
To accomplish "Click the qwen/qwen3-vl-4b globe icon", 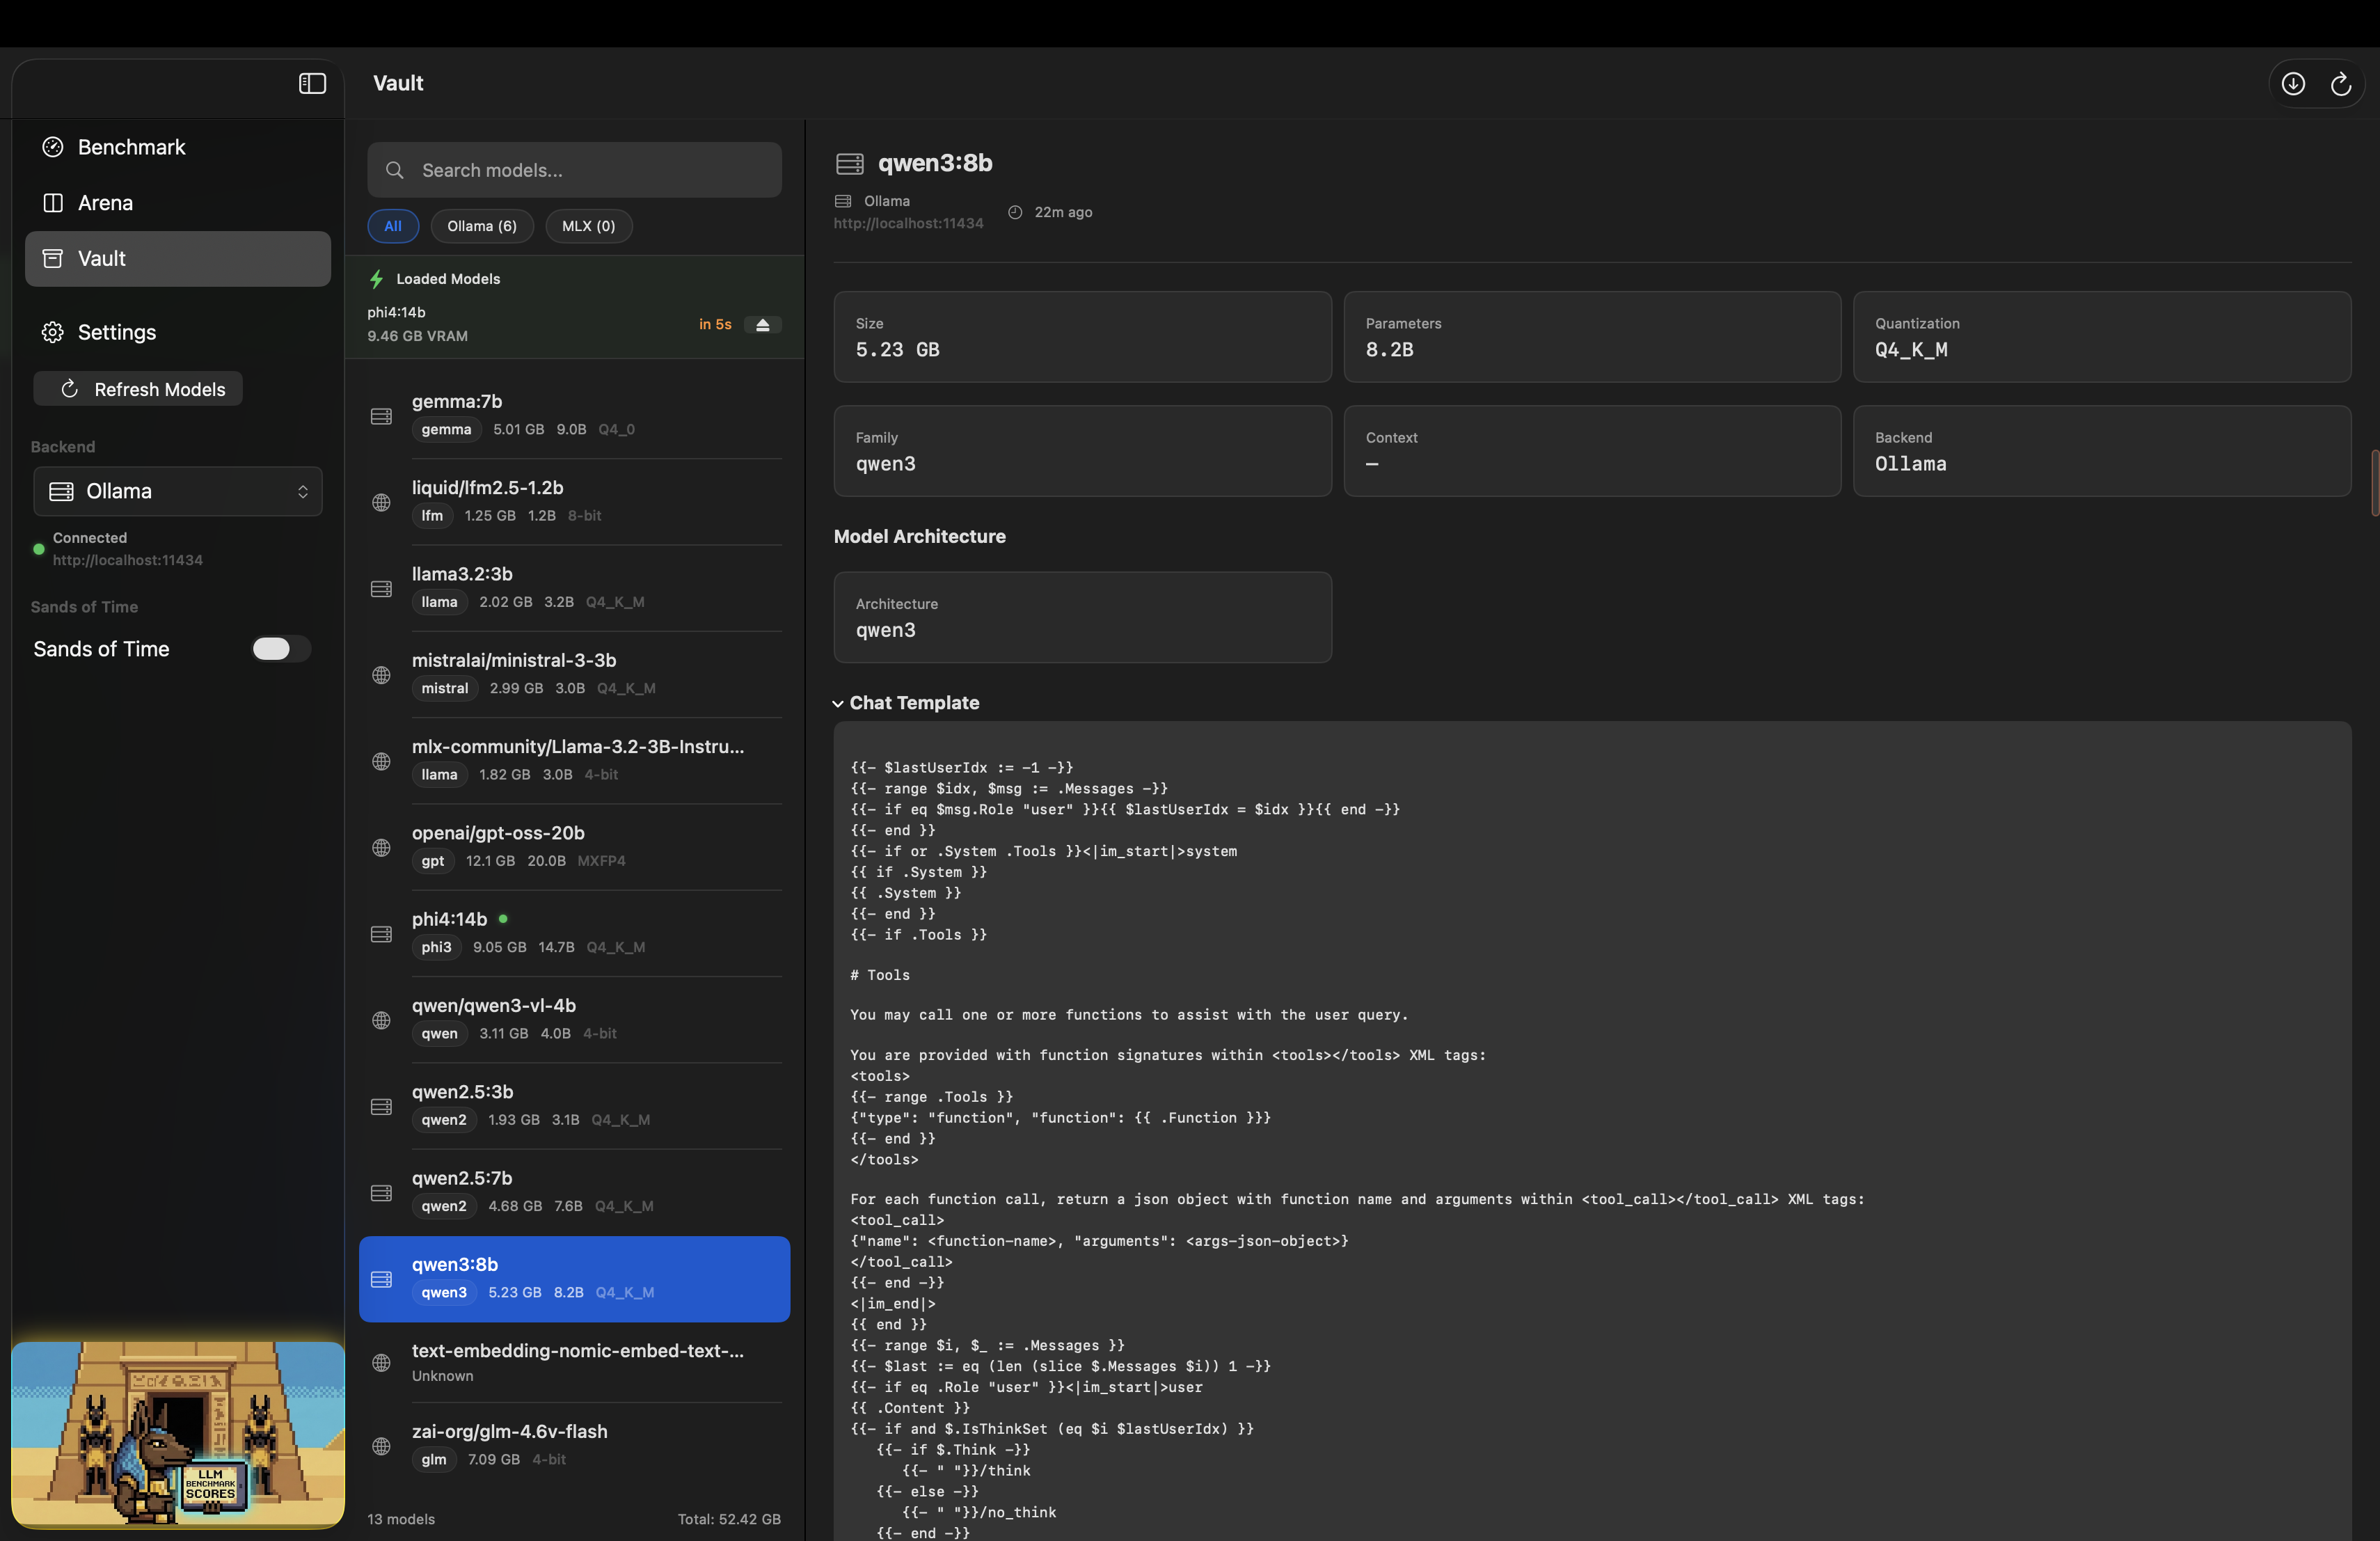I will tap(381, 1020).
